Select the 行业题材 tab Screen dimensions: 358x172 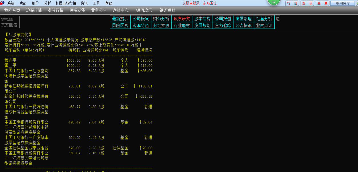coord(182,25)
